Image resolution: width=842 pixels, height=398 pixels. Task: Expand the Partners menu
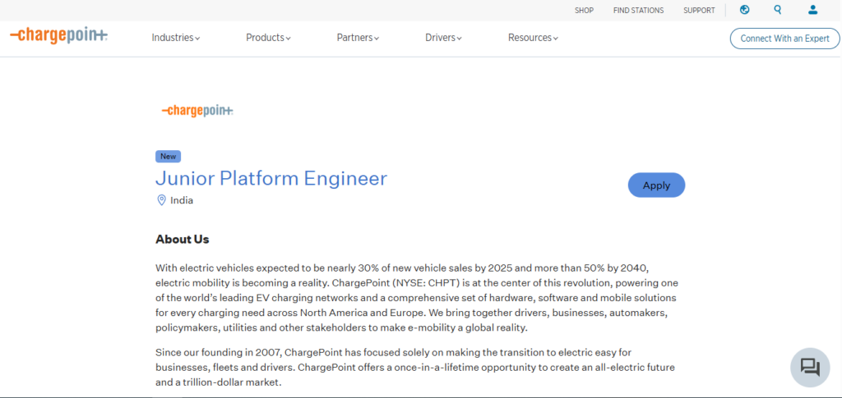click(359, 38)
